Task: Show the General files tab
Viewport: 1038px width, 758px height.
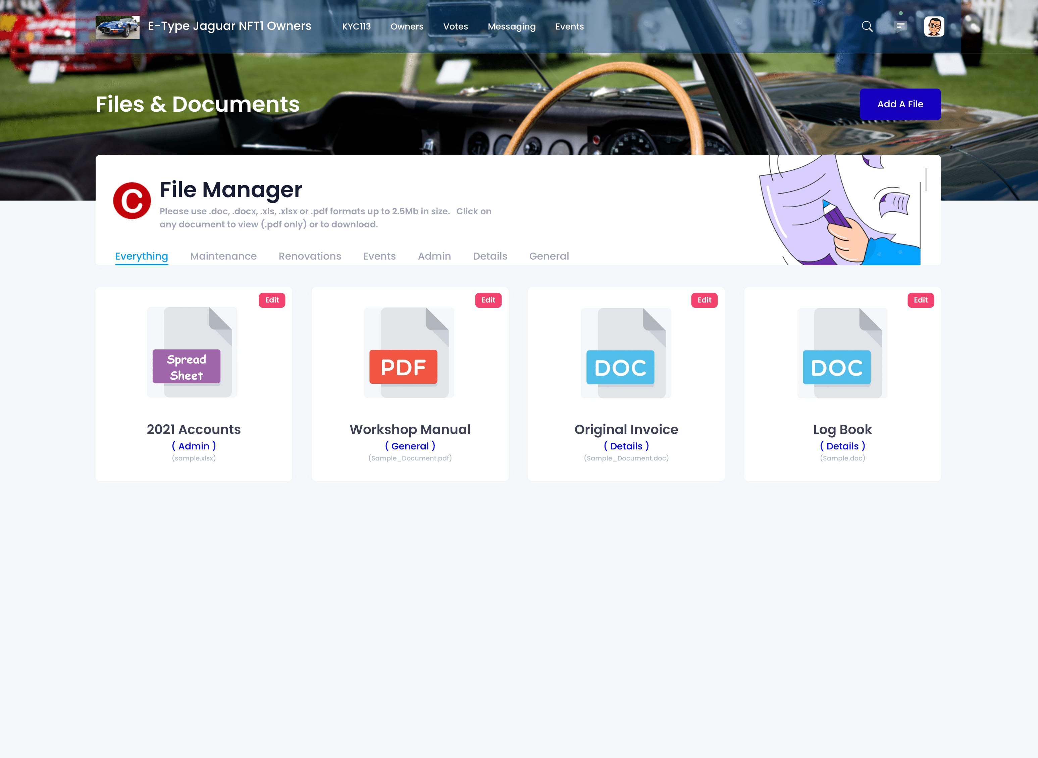Action: coord(549,256)
